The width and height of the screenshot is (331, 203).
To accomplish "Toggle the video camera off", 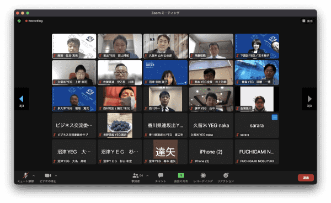I will pyautogui.click(x=48, y=178).
